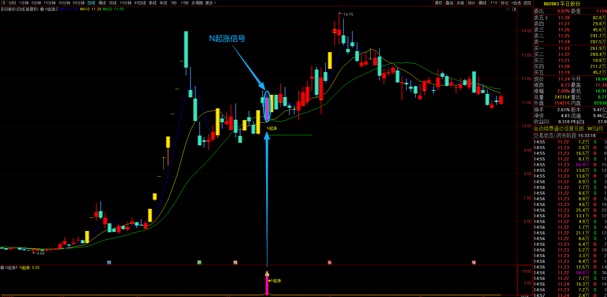The height and width of the screenshot is (297, 607).
Task: Click the 返回 back button
Action: [527, 3]
